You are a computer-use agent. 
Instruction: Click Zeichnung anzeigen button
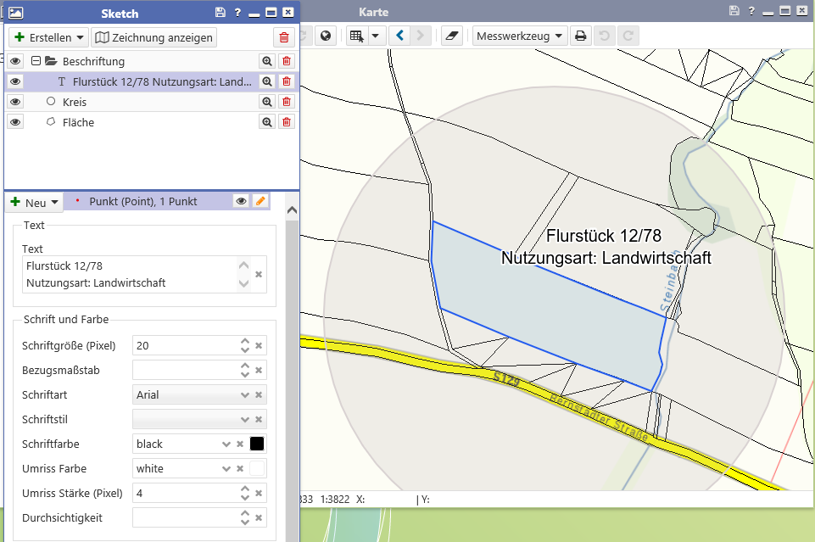(154, 37)
